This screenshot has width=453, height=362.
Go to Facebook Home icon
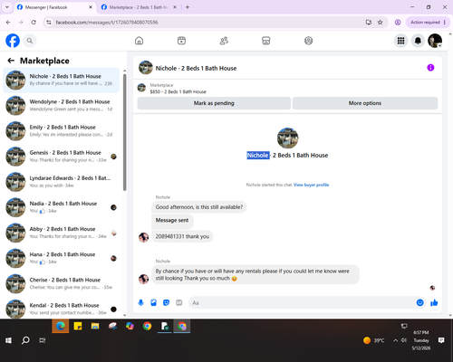139,41
